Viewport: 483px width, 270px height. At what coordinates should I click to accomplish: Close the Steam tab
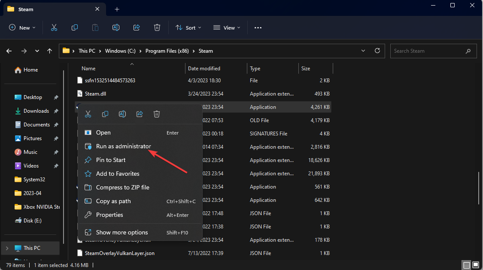[x=97, y=9]
